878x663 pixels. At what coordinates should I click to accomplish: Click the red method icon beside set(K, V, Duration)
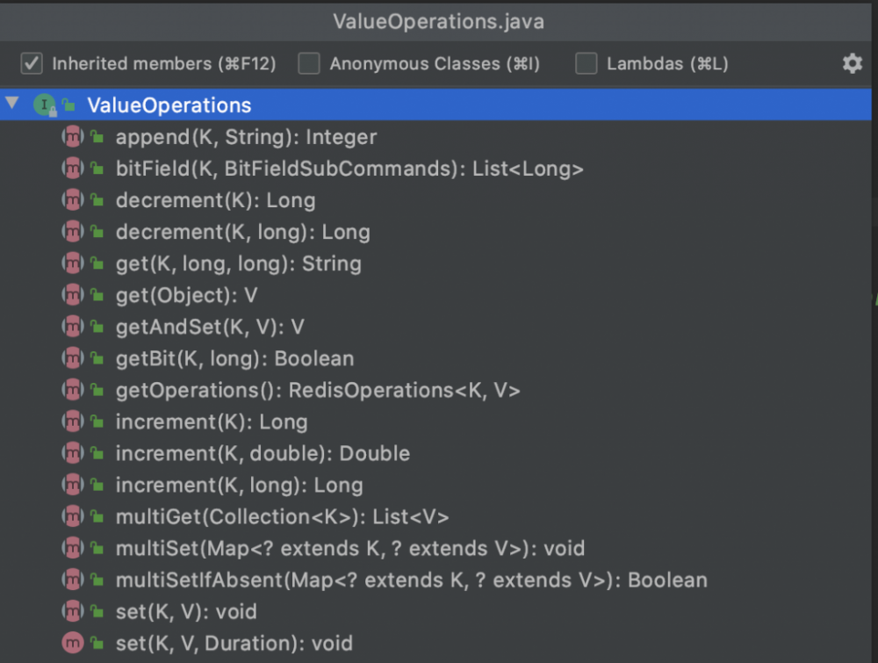point(71,643)
